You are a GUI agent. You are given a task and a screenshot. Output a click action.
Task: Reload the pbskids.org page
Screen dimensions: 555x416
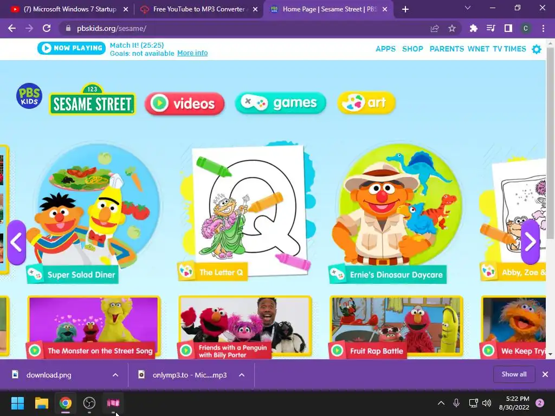47,28
